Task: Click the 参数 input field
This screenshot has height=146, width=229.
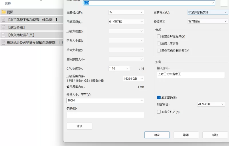Action: [105, 115]
